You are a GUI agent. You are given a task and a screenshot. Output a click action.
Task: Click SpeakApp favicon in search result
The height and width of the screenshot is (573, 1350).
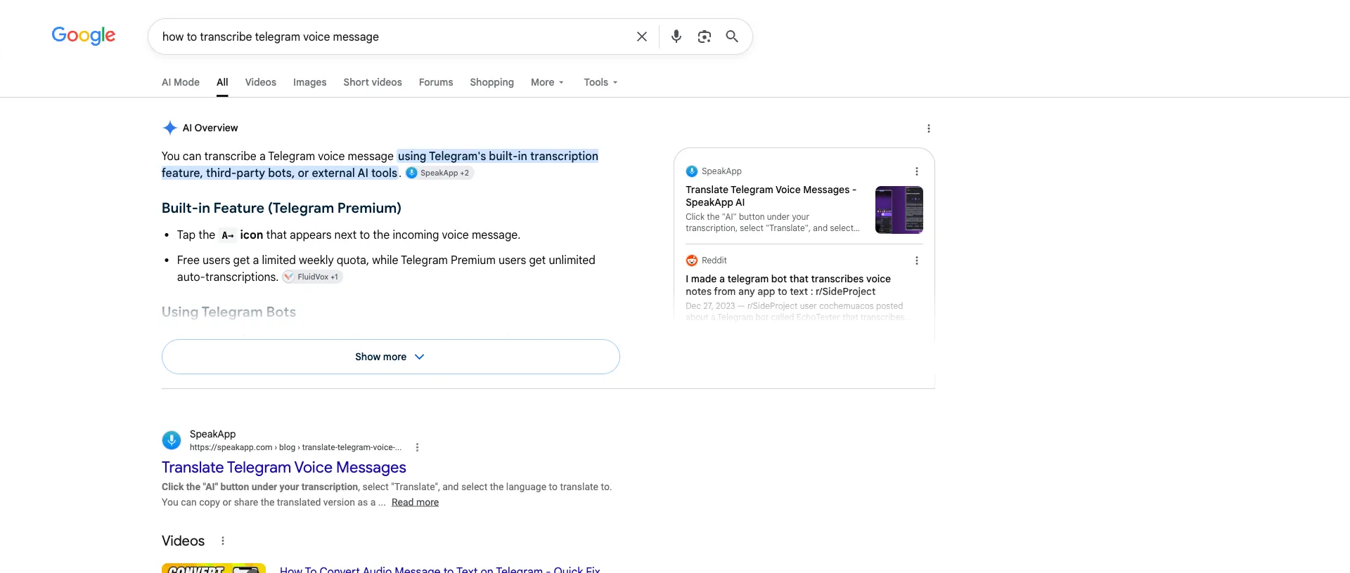[x=172, y=440]
